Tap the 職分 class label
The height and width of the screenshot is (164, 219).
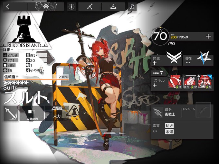[168, 110]
